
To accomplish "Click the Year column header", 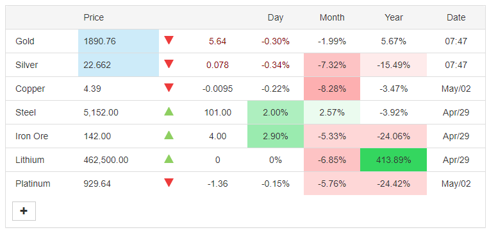I will coord(394,17).
